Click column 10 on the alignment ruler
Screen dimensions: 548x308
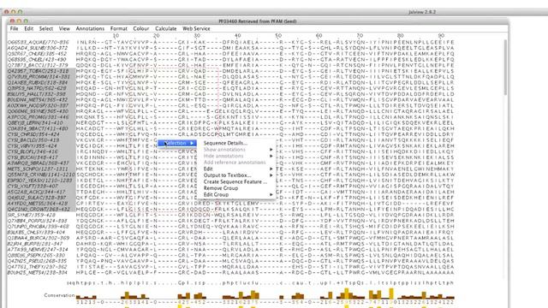pyautogui.click(x=116, y=36)
